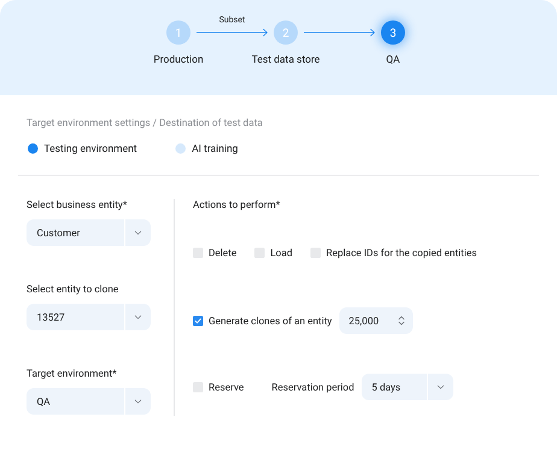Click the Subset label above the arrow

pos(232,19)
